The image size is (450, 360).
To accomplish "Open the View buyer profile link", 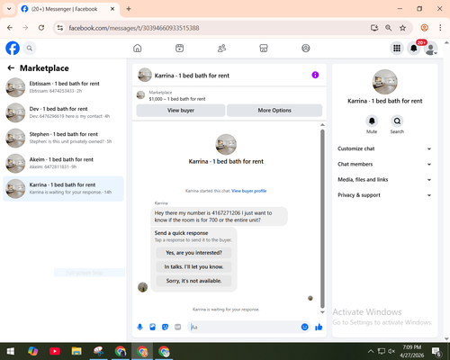I will coord(249,191).
